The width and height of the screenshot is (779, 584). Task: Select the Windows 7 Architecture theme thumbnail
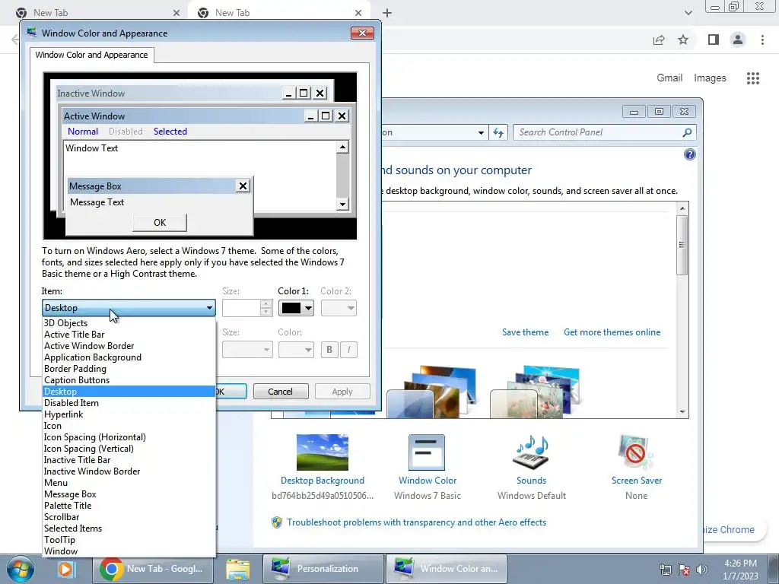click(432, 392)
